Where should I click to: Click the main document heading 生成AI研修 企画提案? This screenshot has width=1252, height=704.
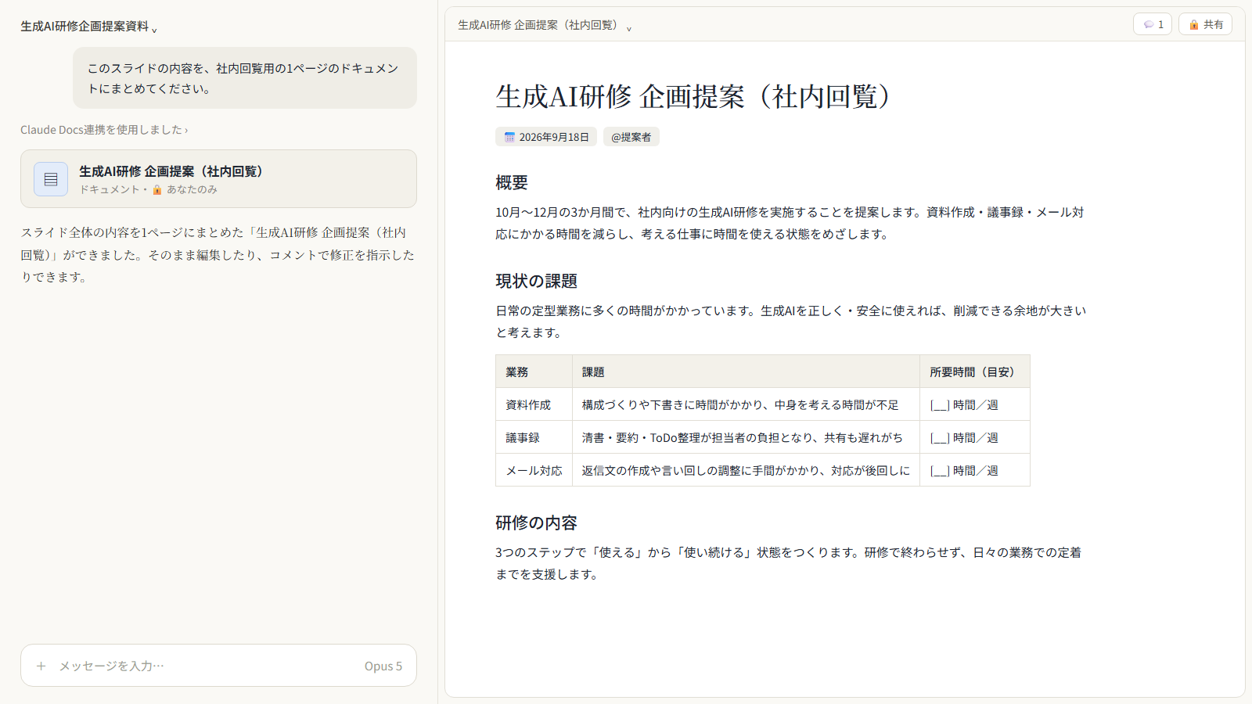click(693, 96)
